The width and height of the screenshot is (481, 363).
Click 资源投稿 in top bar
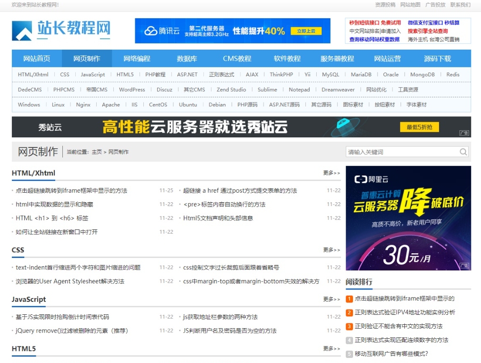pos(385,5)
